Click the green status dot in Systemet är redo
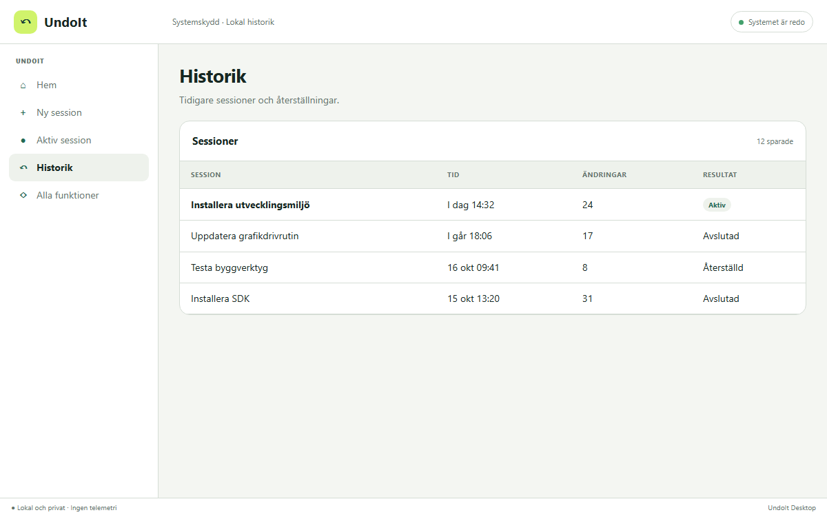 pyautogui.click(x=742, y=23)
